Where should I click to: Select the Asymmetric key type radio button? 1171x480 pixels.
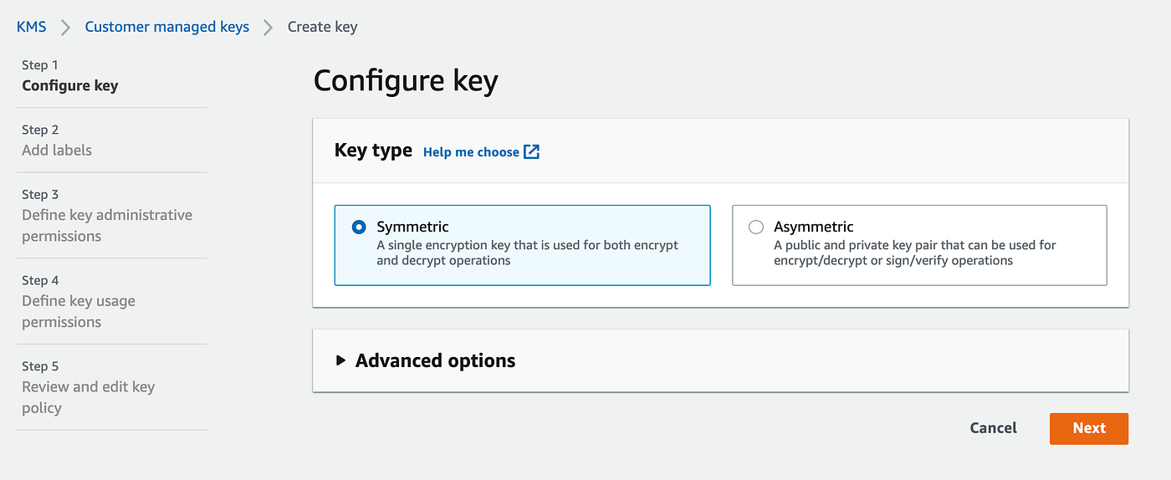[x=756, y=227]
